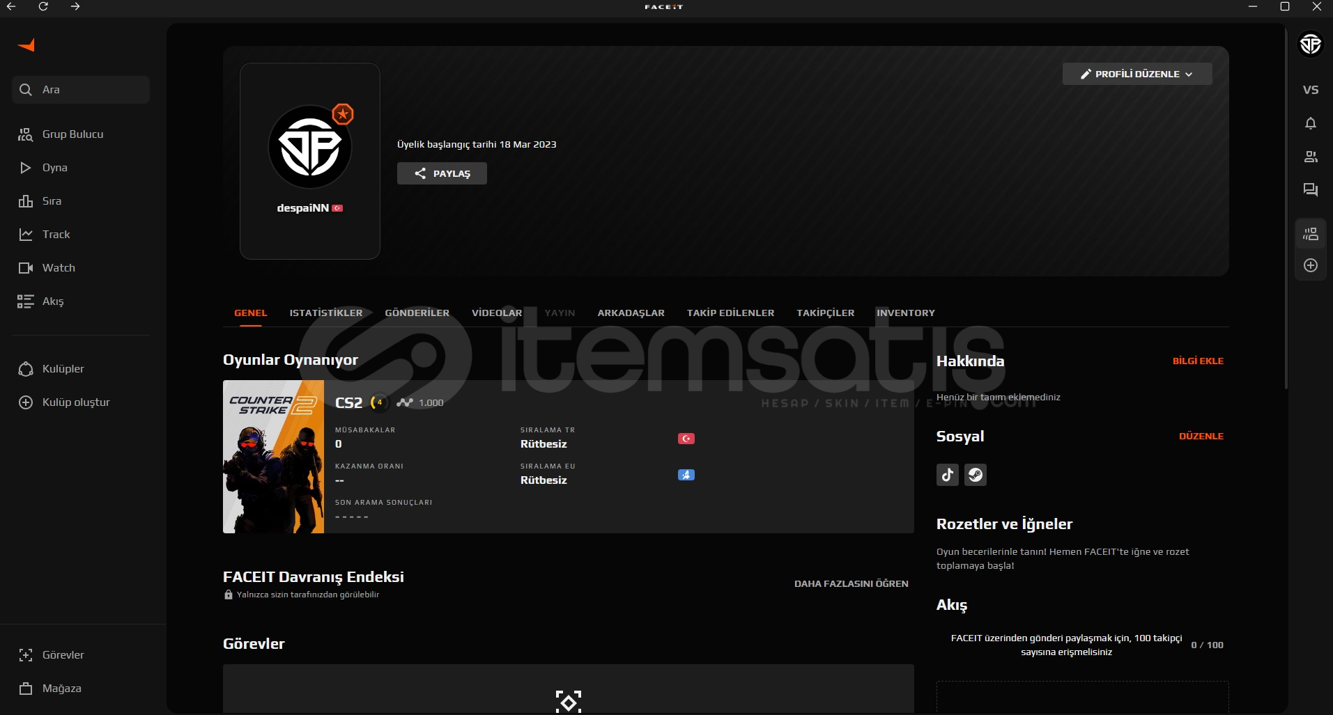This screenshot has width=1333, height=715.
Task: Open the Takipçiler tab
Action: click(826, 313)
